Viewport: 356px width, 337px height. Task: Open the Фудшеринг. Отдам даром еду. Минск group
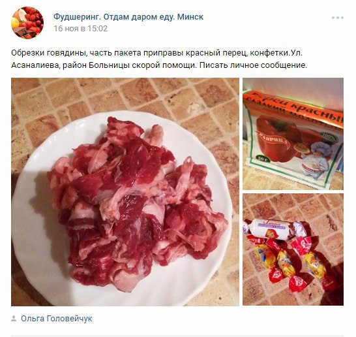click(x=128, y=17)
